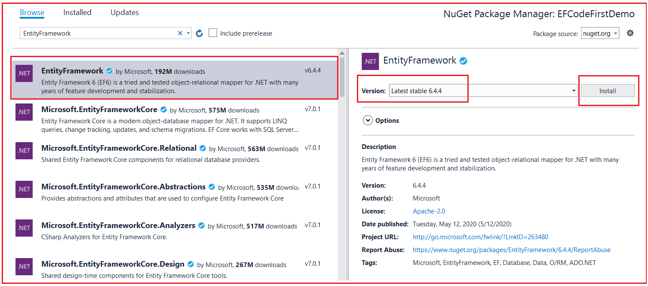
Task: Open the Apache-2.0 license link
Action: tap(429, 211)
